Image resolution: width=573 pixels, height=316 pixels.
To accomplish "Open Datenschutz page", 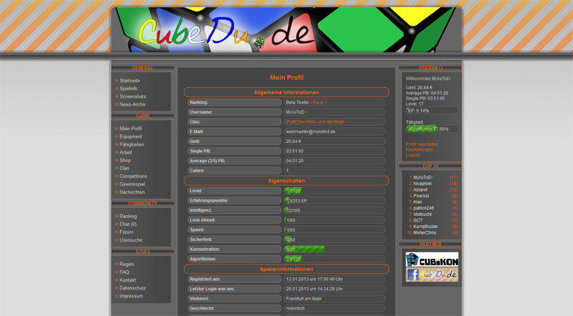I will pos(133,288).
